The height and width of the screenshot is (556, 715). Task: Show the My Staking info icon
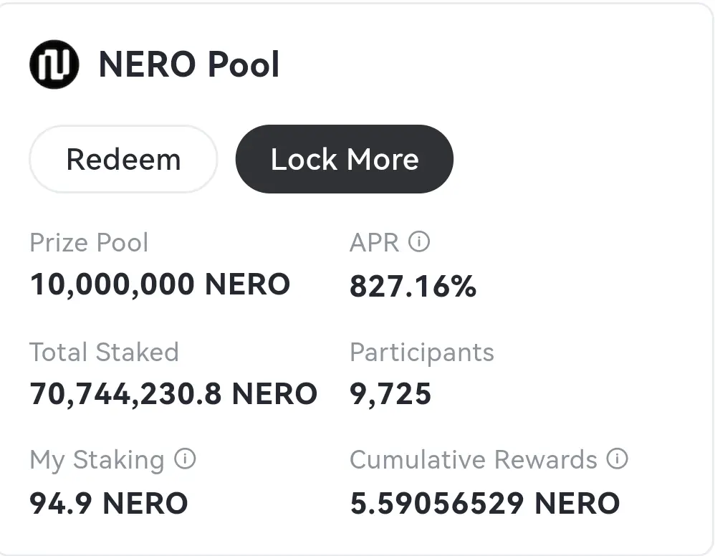pos(185,459)
